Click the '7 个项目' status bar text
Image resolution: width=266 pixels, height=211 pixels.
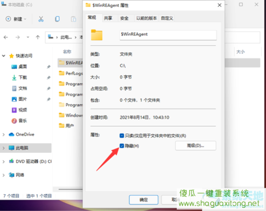pos(11,196)
